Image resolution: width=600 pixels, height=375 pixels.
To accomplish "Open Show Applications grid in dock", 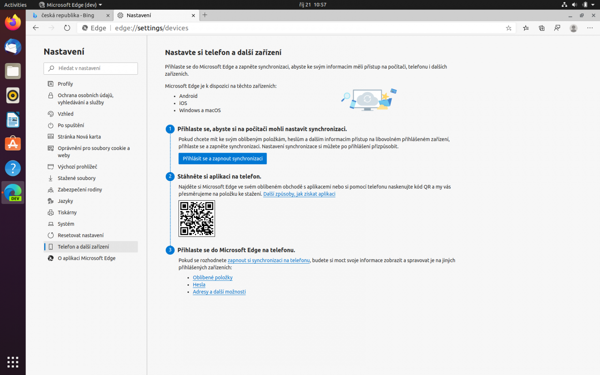I will pyautogui.click(x=13, y=362).
